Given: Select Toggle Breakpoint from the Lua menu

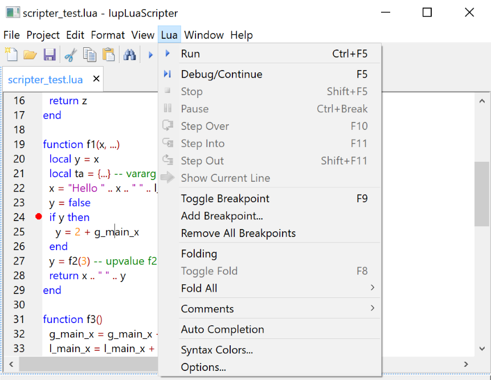Looking at the screenshot, I should [x=225, y=199].
